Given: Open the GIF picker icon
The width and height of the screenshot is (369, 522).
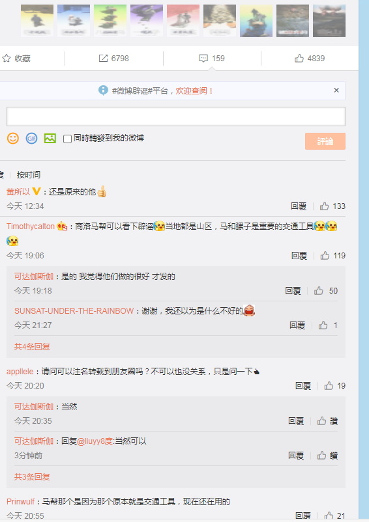Looking at the screenshot, I should point(32,138).
